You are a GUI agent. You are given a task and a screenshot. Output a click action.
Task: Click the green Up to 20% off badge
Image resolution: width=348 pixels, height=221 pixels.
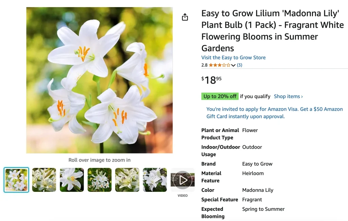pos(220,96)
